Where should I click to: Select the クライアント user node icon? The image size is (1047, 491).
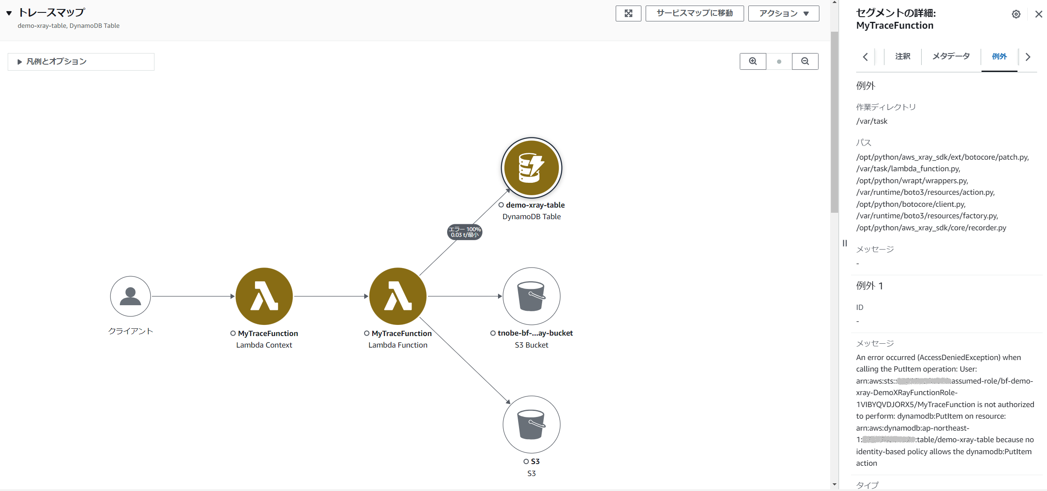(x=131, y=296)
